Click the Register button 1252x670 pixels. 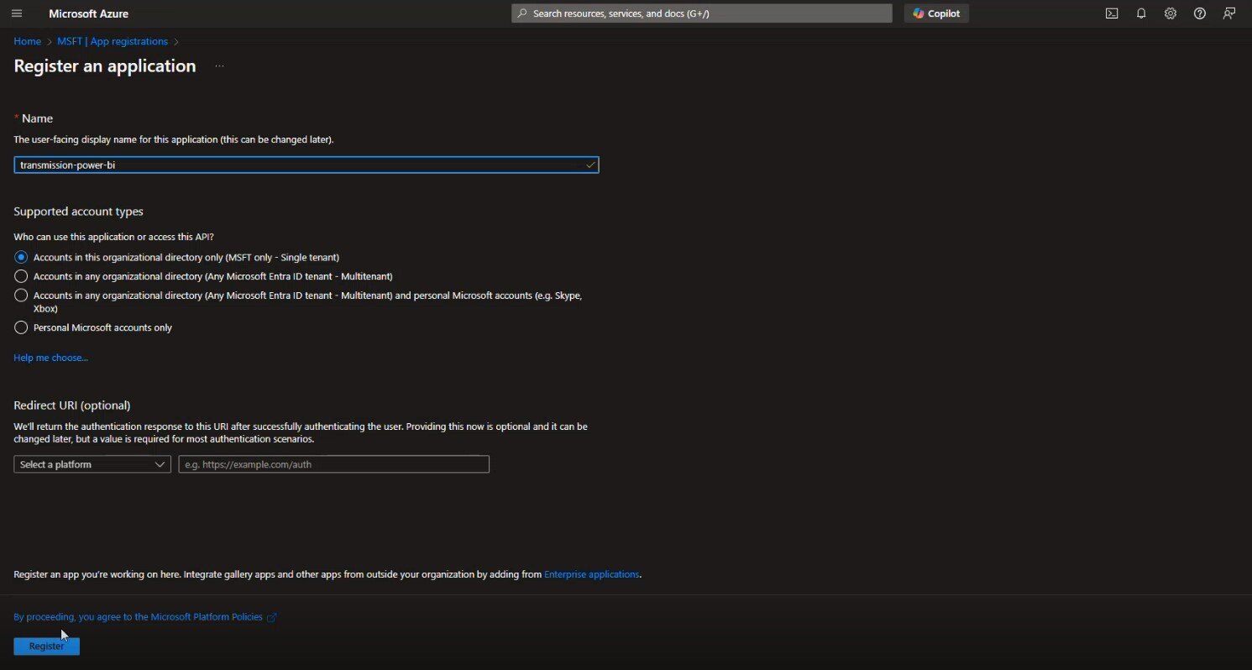pos(46,646)
